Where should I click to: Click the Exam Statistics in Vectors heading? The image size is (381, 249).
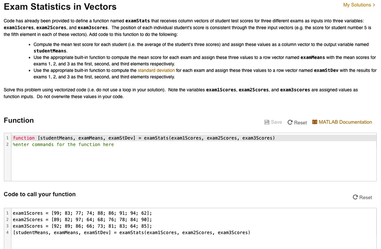(x=60, y=7)
